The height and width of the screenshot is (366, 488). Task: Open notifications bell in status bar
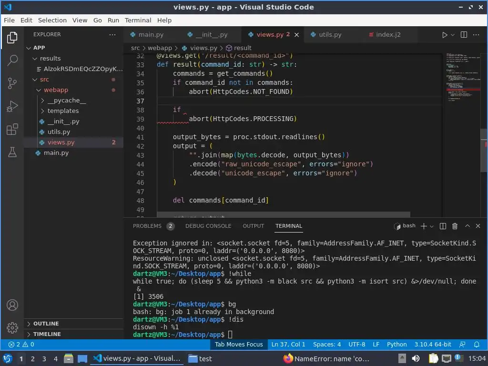477,345
